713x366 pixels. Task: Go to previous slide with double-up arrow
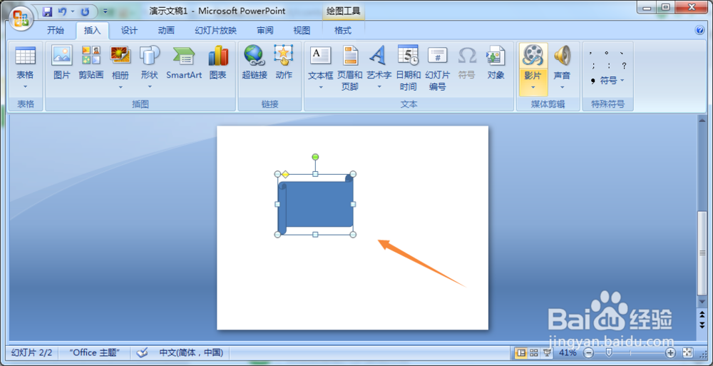(x=702, y=315)
